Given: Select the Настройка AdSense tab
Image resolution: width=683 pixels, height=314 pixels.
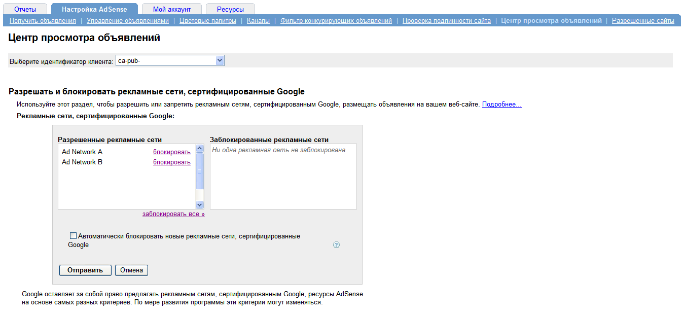Looking at the screenshot, I should 94,9.
